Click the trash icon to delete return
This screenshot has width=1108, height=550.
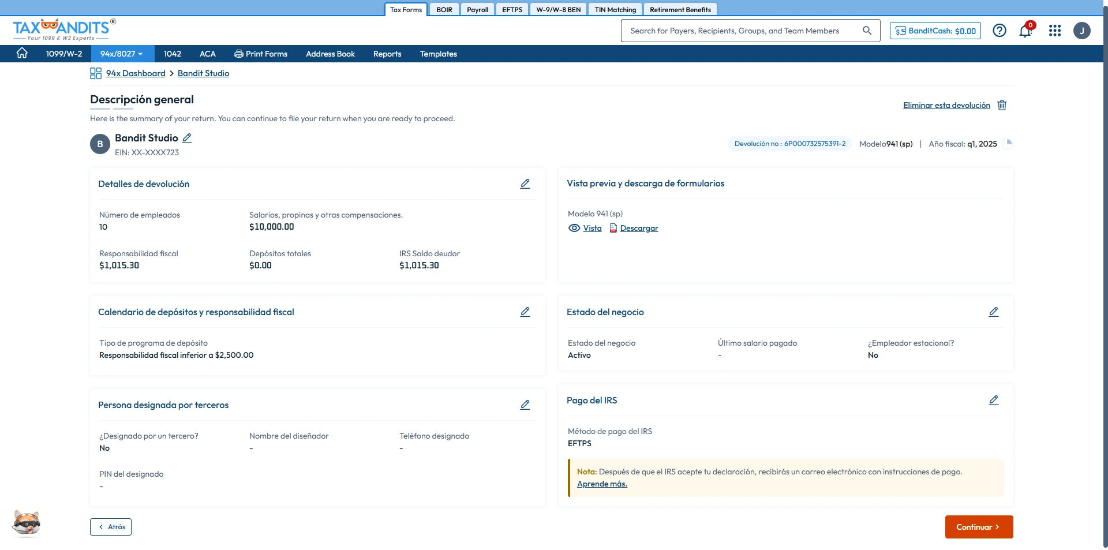click(1002, 105)
